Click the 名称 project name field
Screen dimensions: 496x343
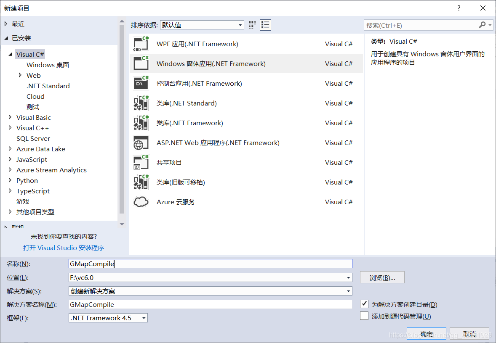[211, 264]
